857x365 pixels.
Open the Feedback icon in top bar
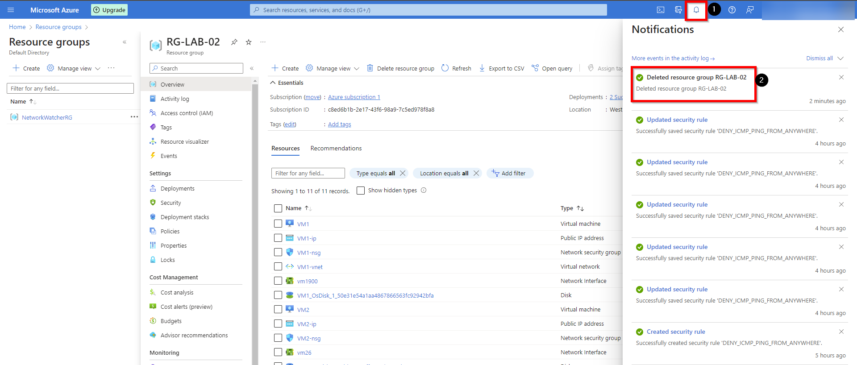(750, 10)
